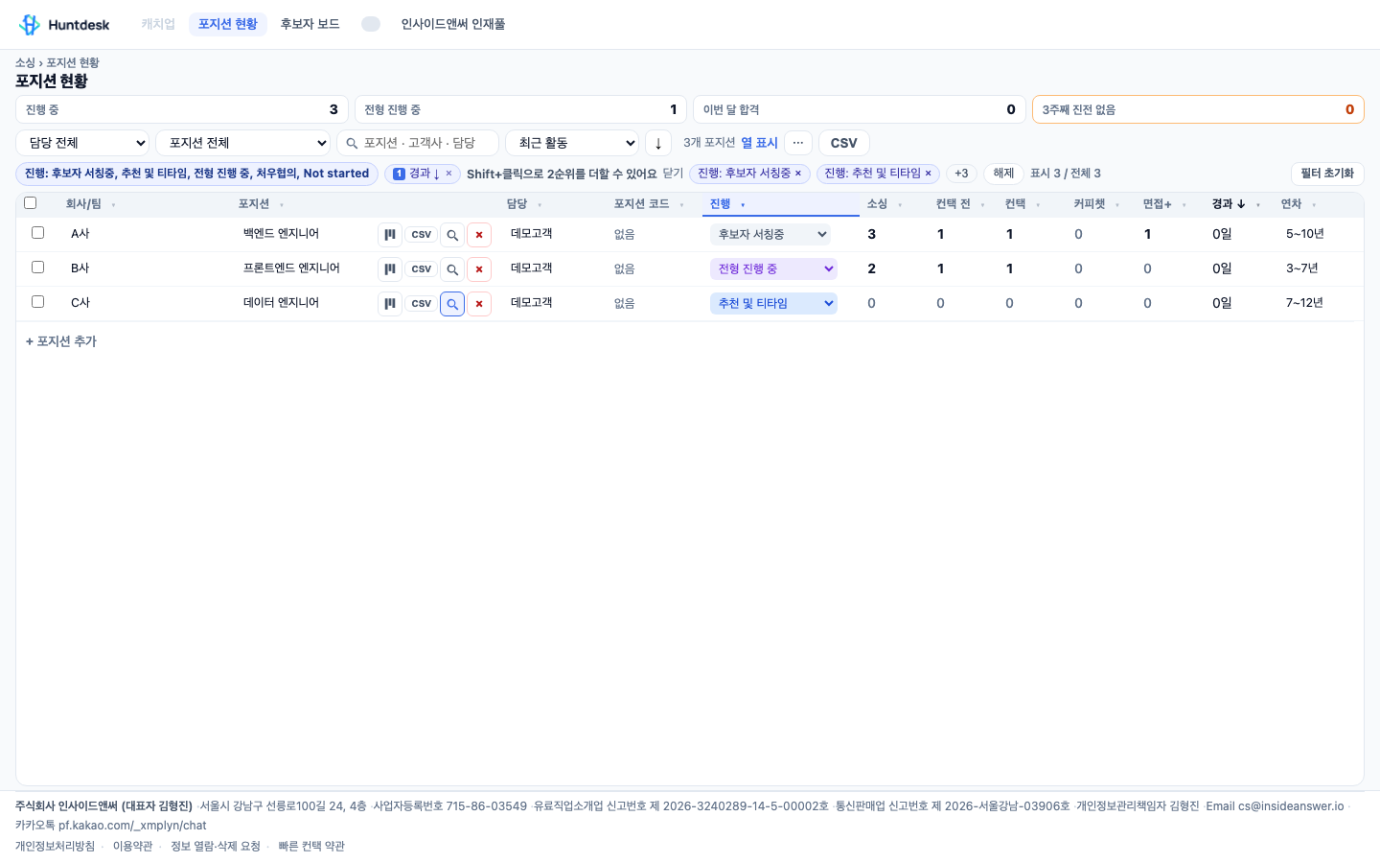Open the 전형 진행 중 status dropdown
1380x863 pixels.
point(773,269)
